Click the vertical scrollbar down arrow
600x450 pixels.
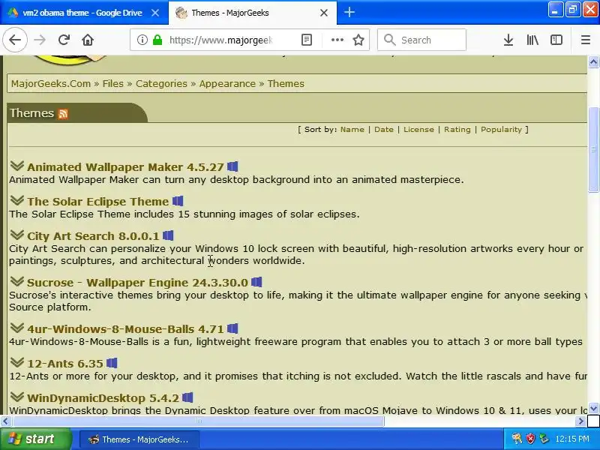tap(593, 408)
